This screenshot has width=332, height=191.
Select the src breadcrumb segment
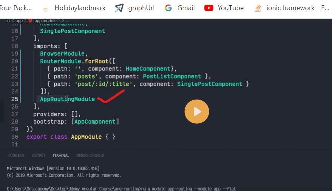pyautogui.click(x=8, y=21)
